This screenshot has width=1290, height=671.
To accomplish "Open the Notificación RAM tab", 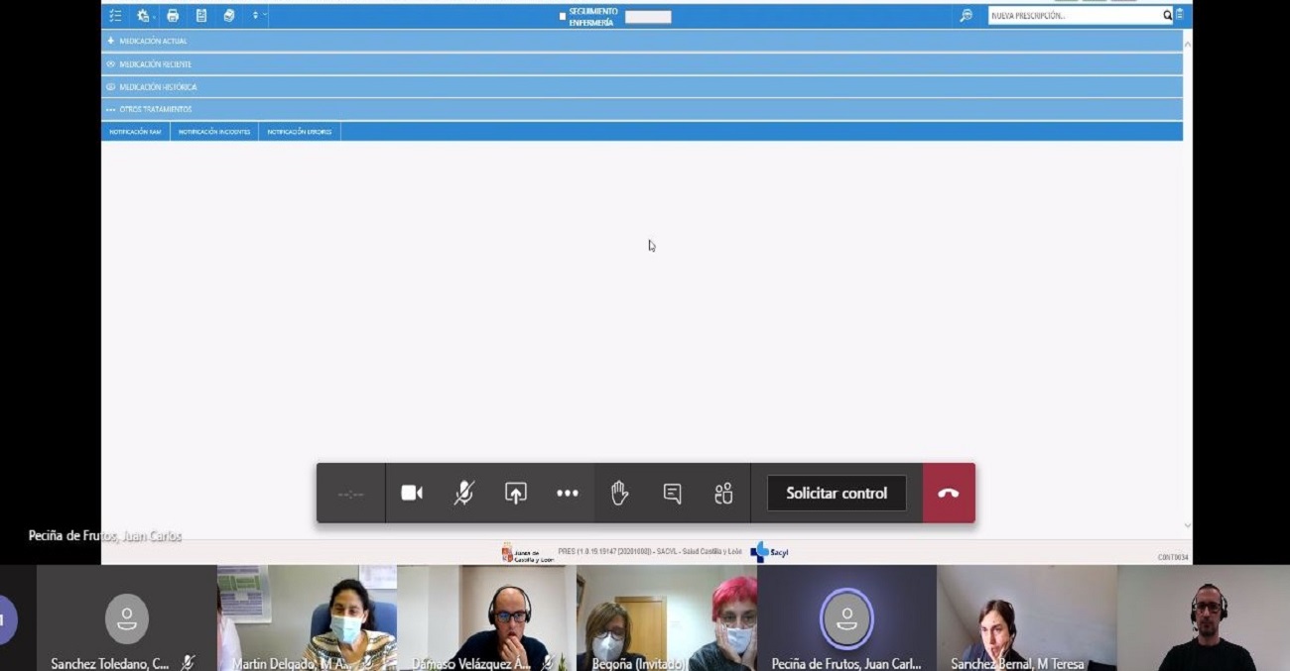I will pos(135,132).
